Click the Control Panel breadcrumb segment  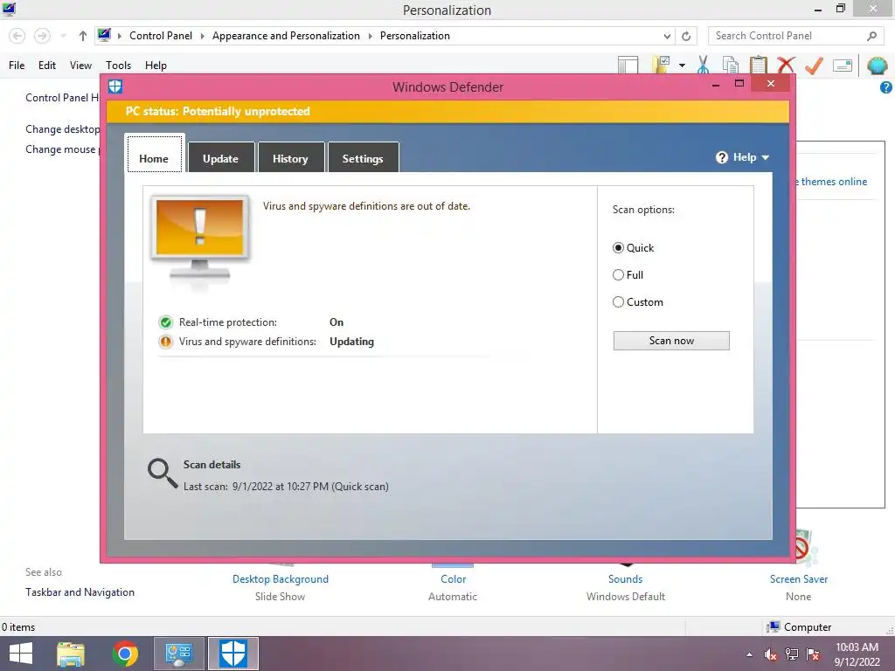coord(161,36)
